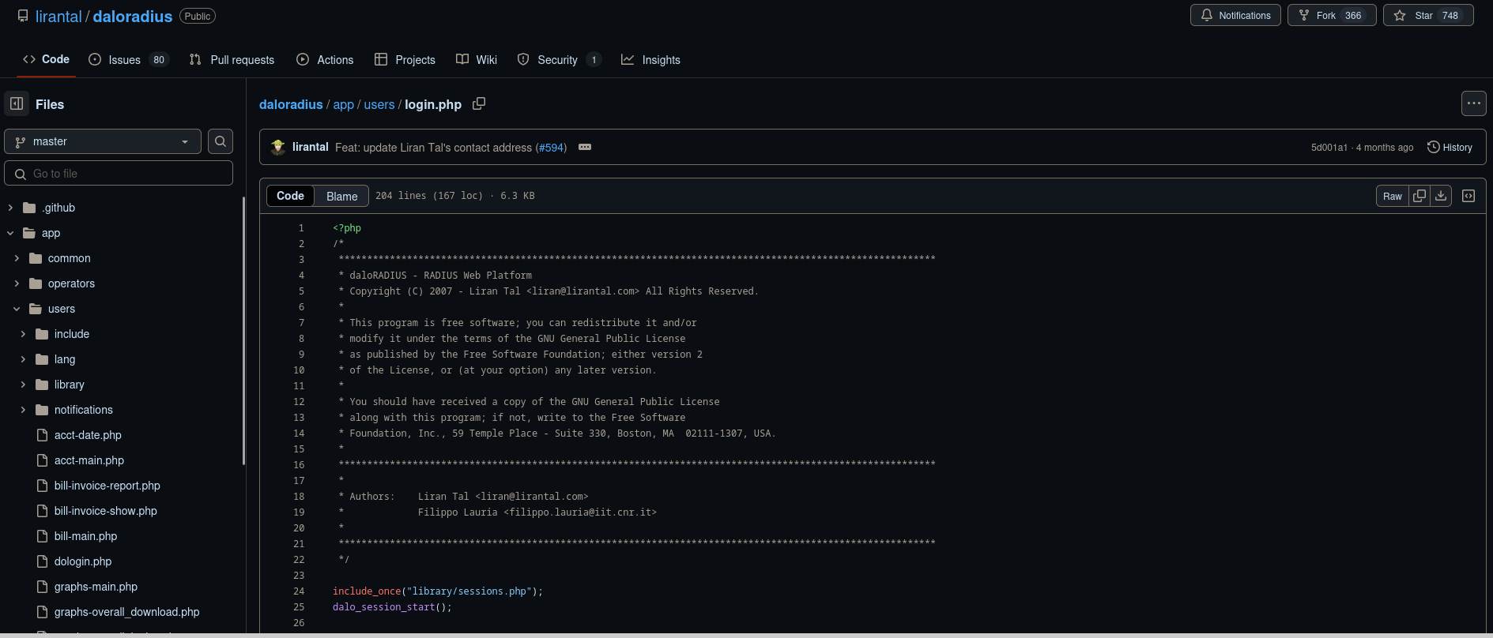
Task: Click the acct-date.php file icon
Action: tap(43, 435)
